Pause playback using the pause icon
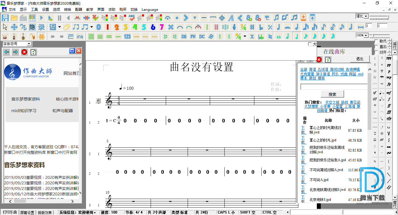Image resolution: width=398 pixels, height=215 pixels. (x=59, y=18)
